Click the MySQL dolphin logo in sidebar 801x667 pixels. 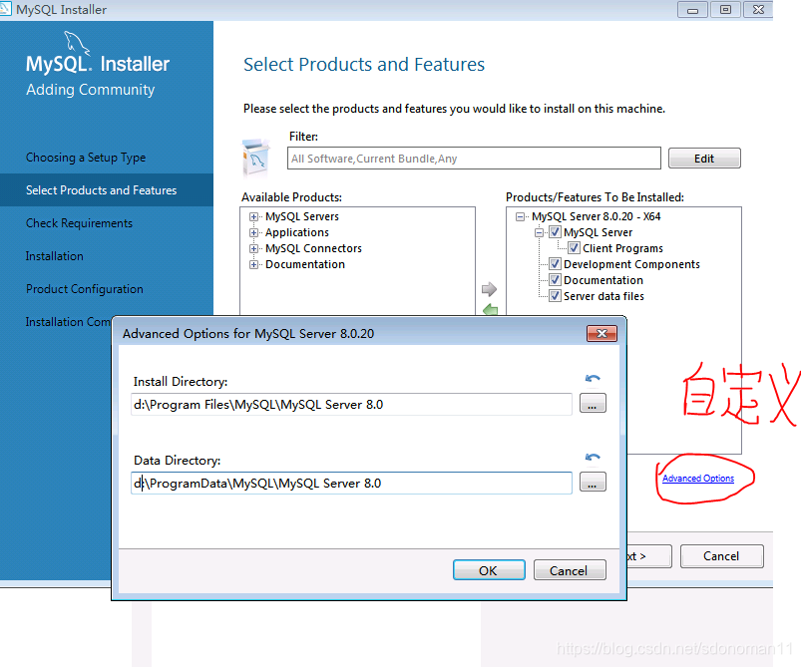77,43
